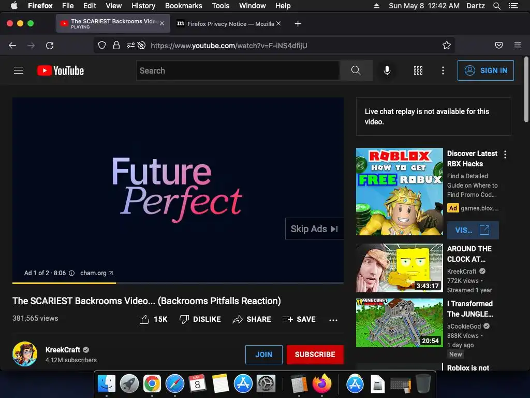Launch Google Chrome from the Dock

(152, 384)
